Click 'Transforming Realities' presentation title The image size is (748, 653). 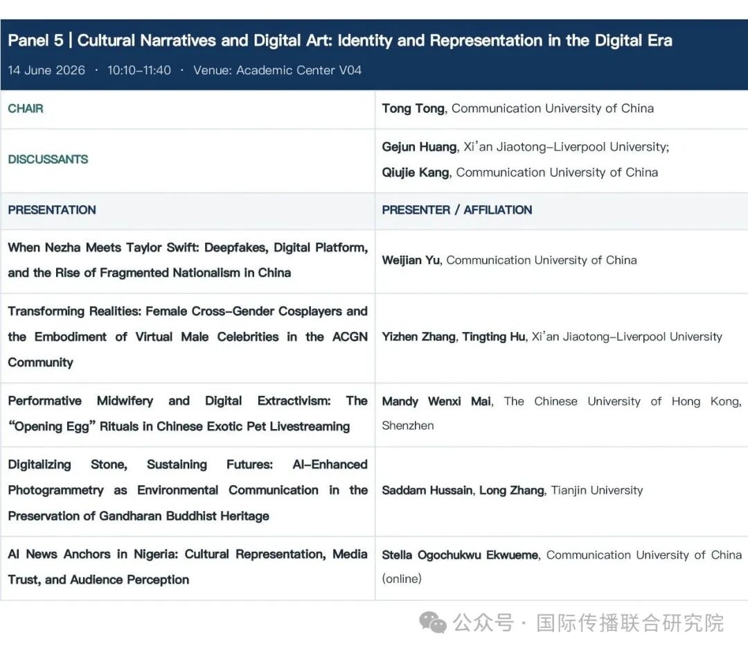[188, 337]
